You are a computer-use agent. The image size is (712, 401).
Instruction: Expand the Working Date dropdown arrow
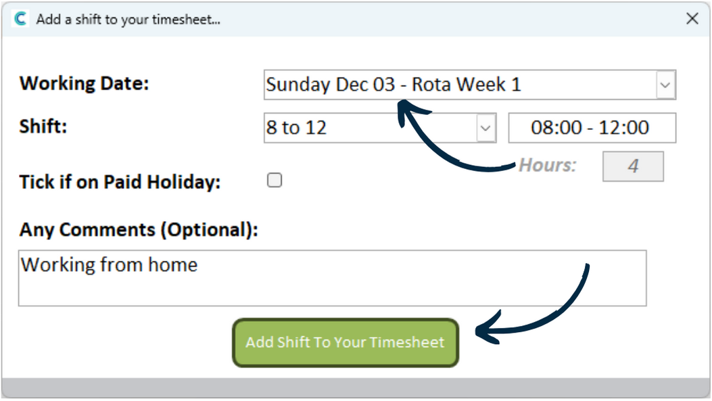(x=665, y=85)
